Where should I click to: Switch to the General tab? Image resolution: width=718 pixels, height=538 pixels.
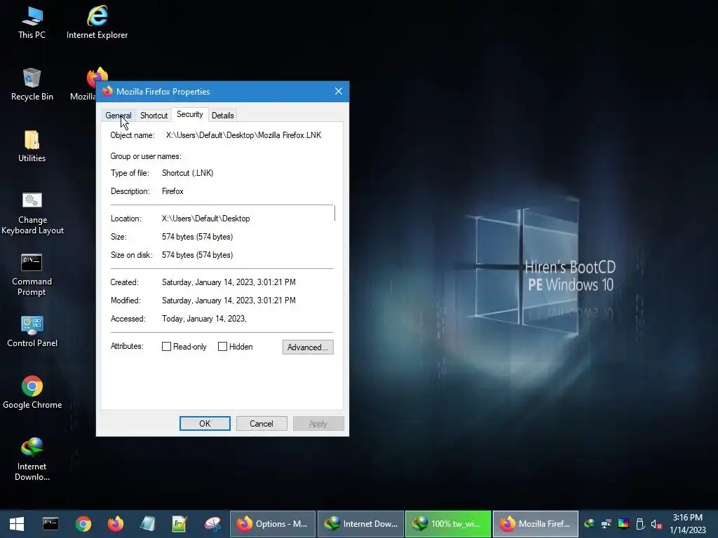(118, 116)
